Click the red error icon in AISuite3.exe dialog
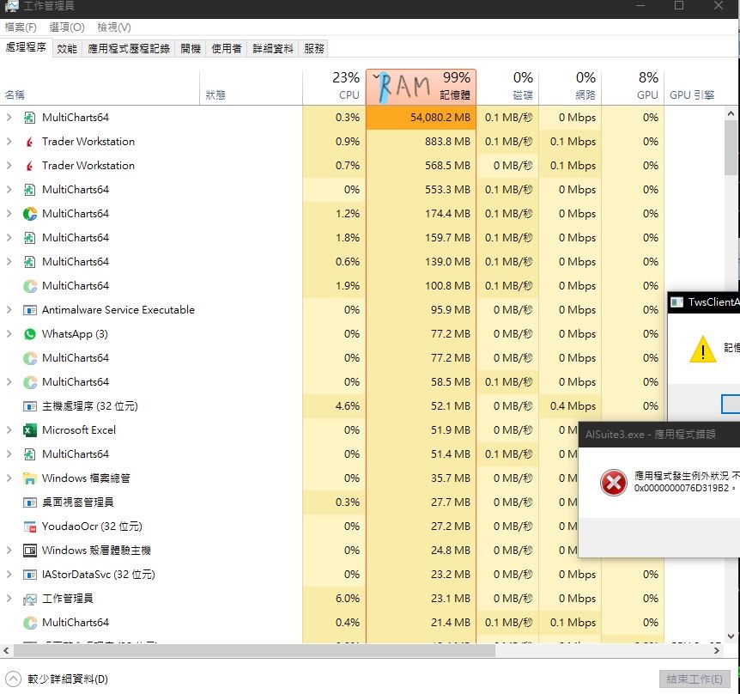 [613, 483]
